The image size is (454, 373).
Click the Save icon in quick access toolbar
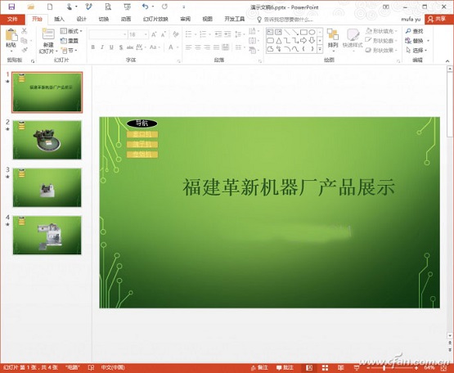click(x=11, y=7)
